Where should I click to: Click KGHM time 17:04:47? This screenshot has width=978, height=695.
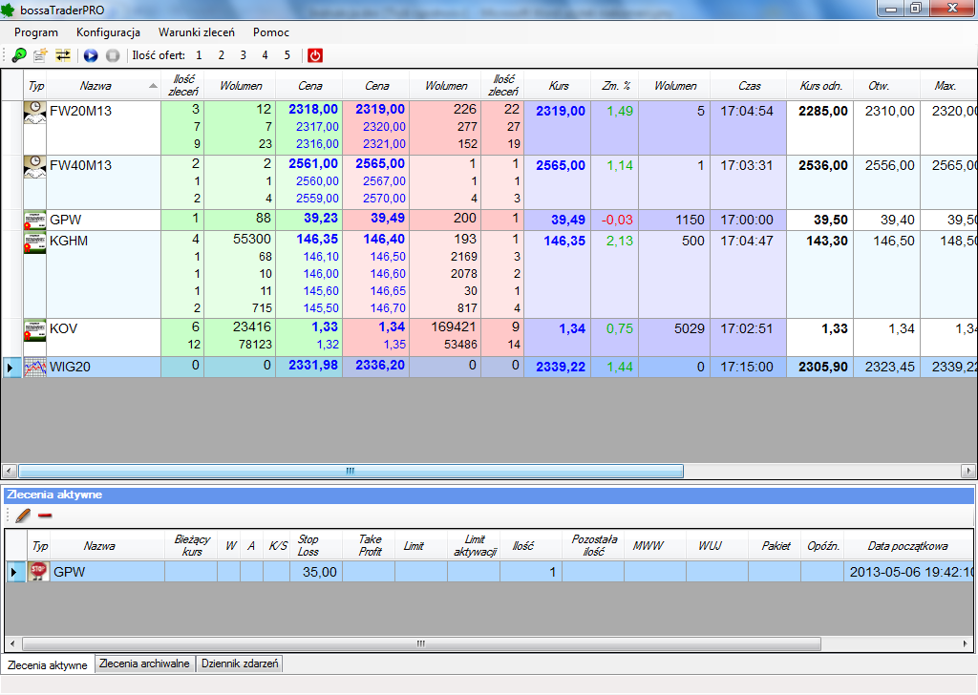pos(747,241)
